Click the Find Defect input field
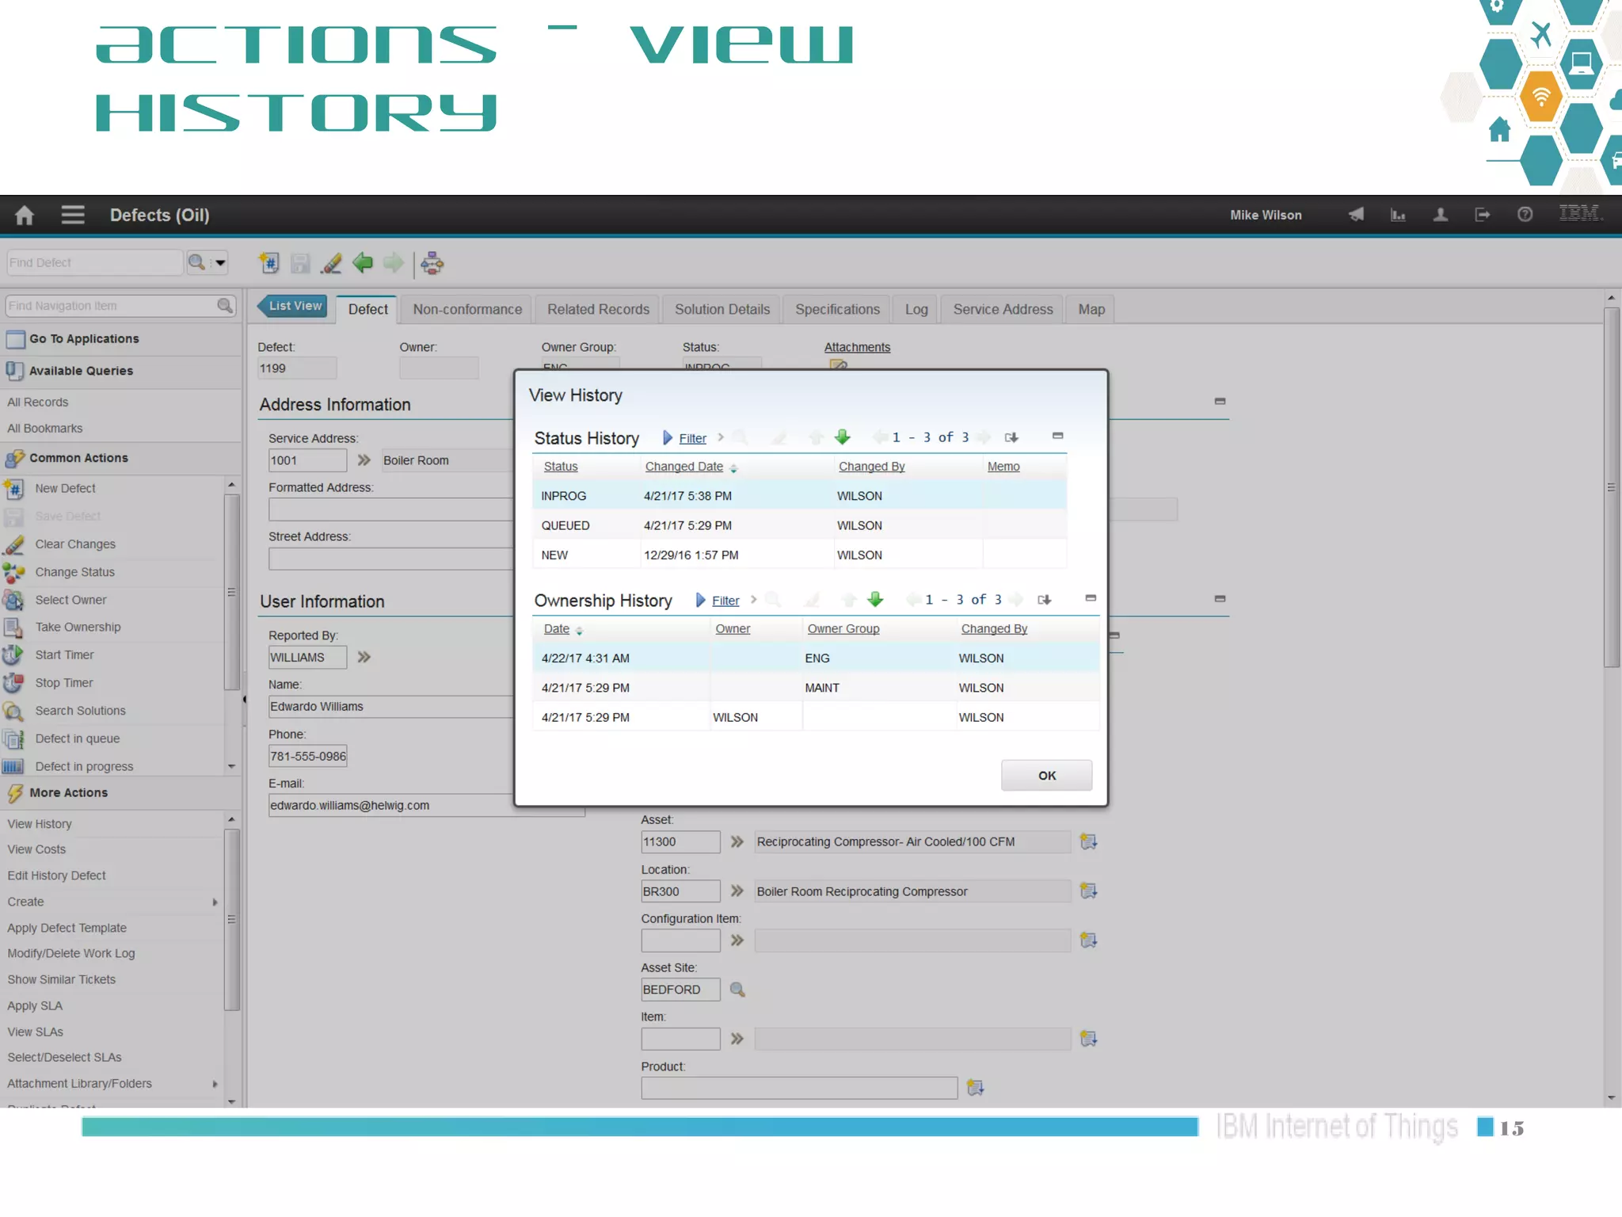 point(93,262)
